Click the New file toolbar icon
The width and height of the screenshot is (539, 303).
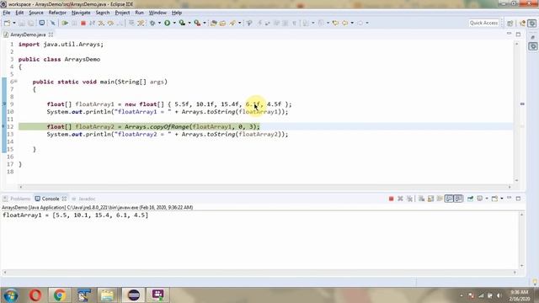tap(7, 23)
